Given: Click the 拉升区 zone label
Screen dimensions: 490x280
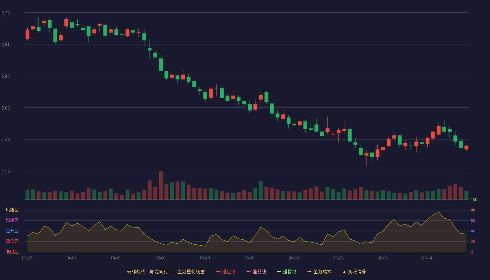Looking at the screenshot, I should (12, 231).
